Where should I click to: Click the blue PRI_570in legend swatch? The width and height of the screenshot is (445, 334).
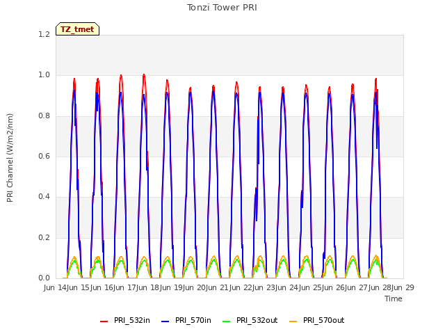[x=165, y=321]
